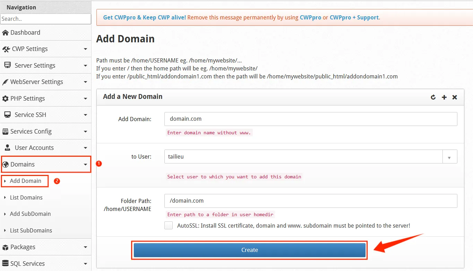
Task: Click the plus icon on the domain panel header
Action: click(444, 97)
